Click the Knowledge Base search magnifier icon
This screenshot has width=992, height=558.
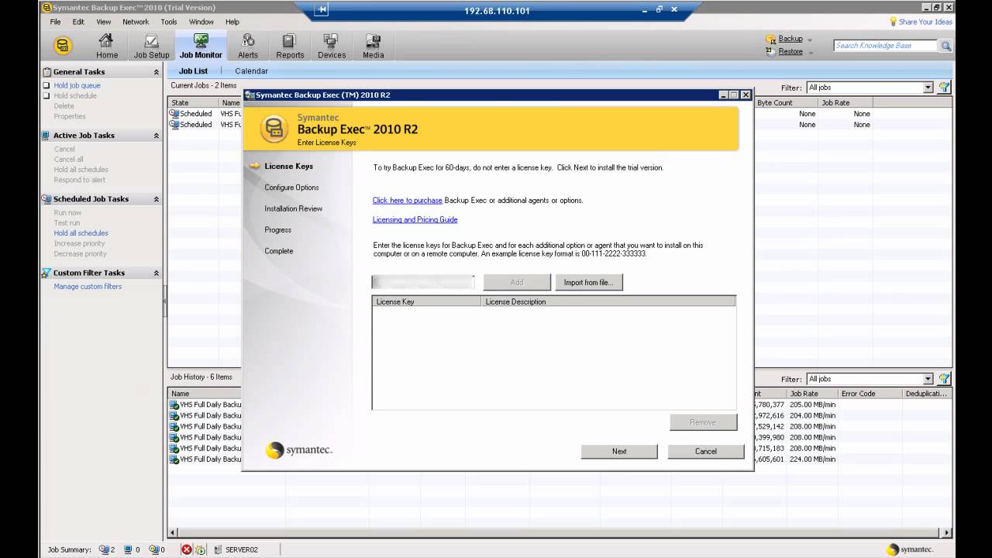(x=945, y=46)
